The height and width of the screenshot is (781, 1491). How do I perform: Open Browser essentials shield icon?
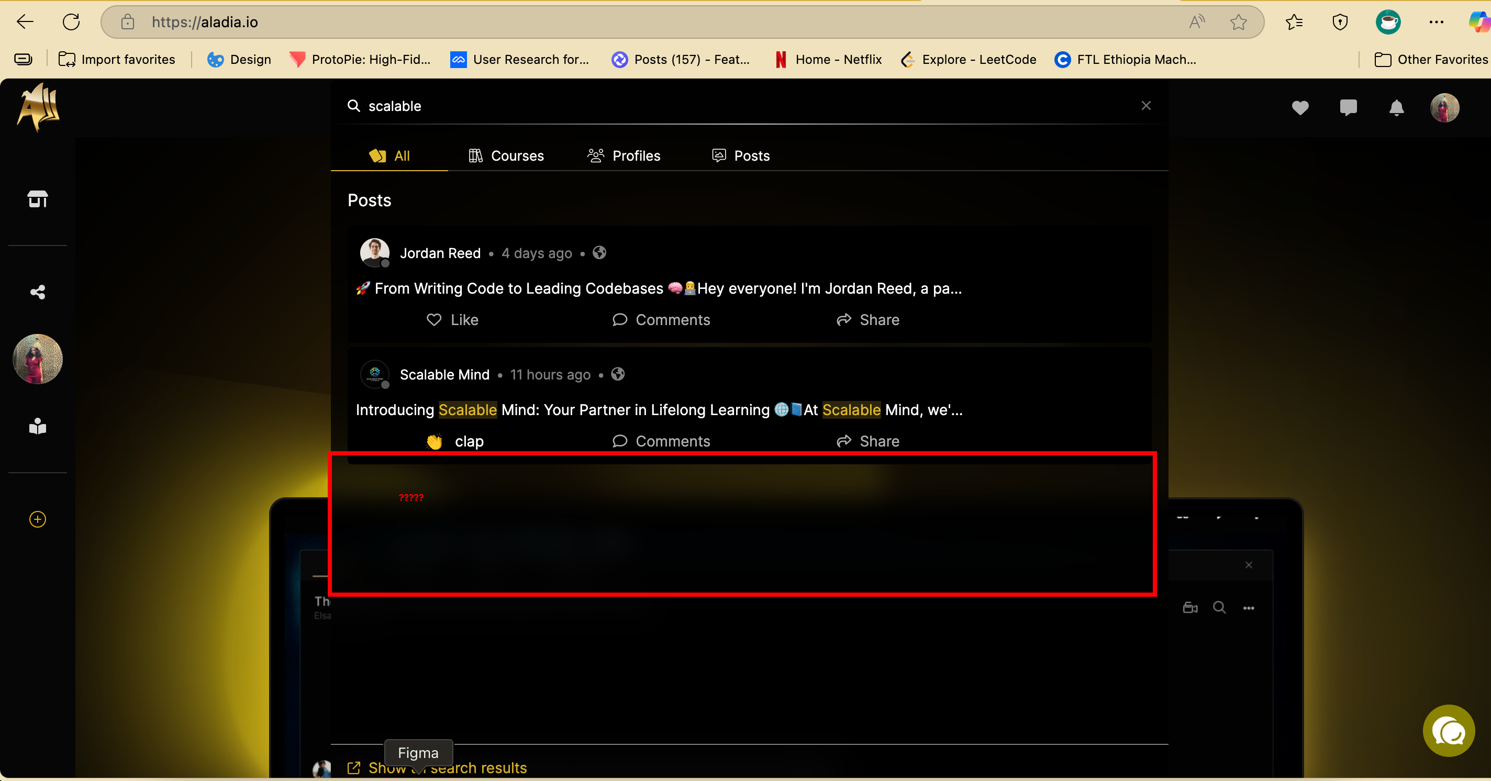1340,22
